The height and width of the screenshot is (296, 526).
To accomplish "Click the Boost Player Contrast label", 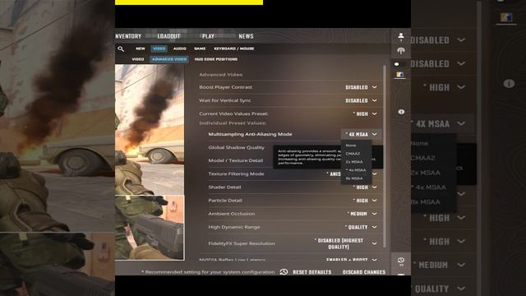I will [x=225, y=87].
